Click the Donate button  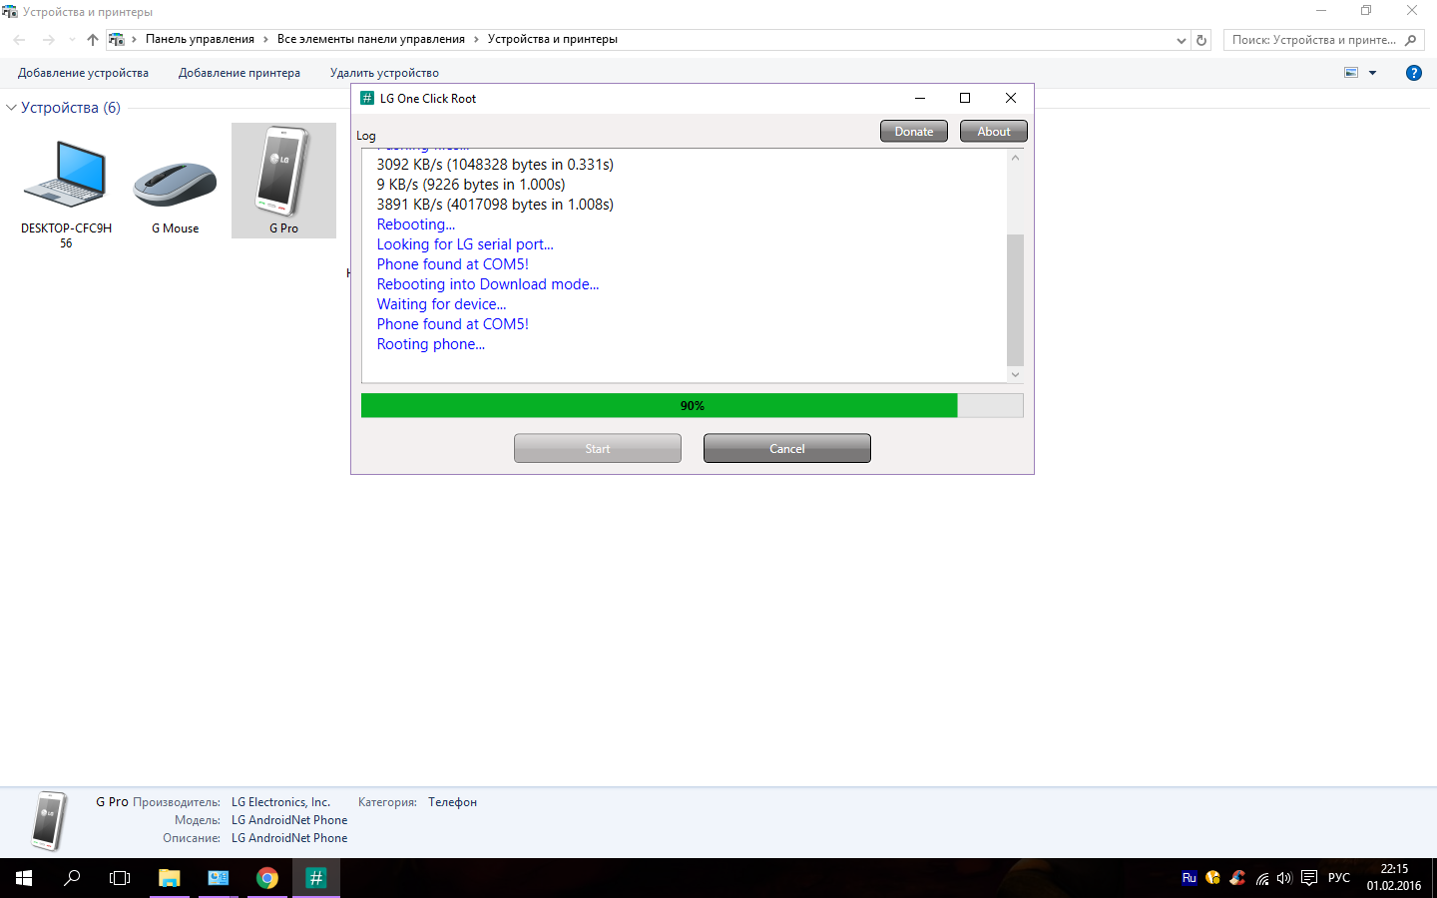[x=914, y=132]
